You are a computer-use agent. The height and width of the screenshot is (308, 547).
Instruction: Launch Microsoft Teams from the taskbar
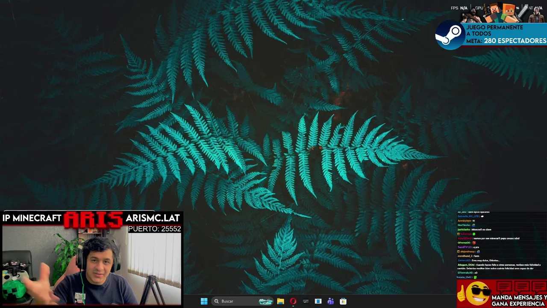(x=330, y=301)
